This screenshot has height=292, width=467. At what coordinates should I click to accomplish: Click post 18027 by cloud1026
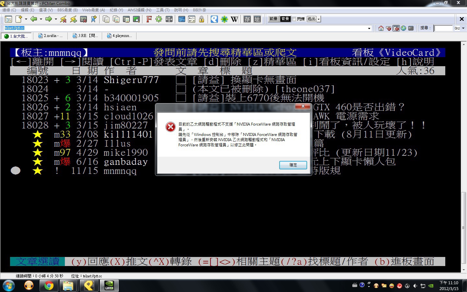point(228,116)
